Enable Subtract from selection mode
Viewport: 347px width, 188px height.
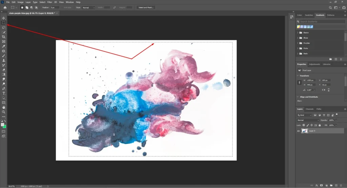click(32, 7)
